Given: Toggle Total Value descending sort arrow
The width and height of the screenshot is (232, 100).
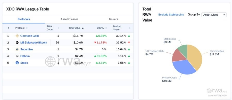Looking at the screenshot, I should pos(83,28).
